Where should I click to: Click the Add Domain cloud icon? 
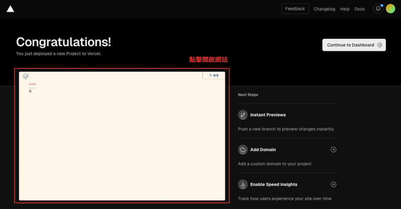pyautogui.click(x=243, y=150)
